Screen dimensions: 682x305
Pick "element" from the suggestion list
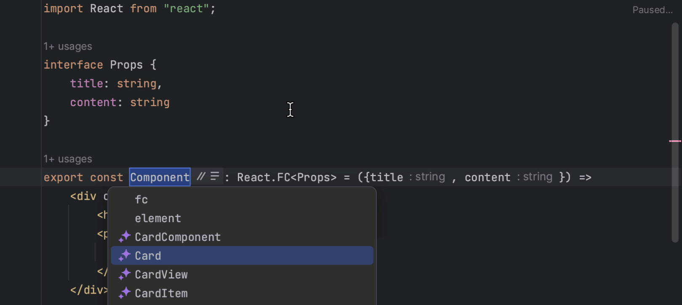[158, 218]
